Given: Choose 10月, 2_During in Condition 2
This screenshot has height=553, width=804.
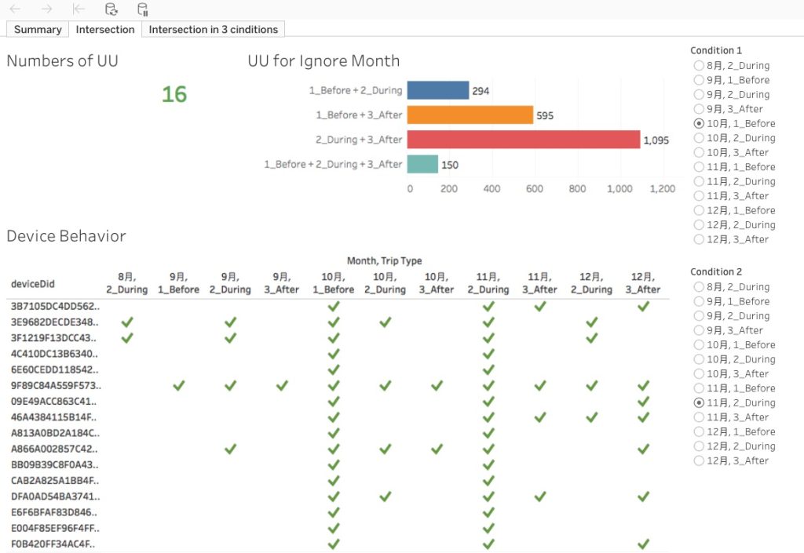Looking at the screenshot, I should pos(734,359).
